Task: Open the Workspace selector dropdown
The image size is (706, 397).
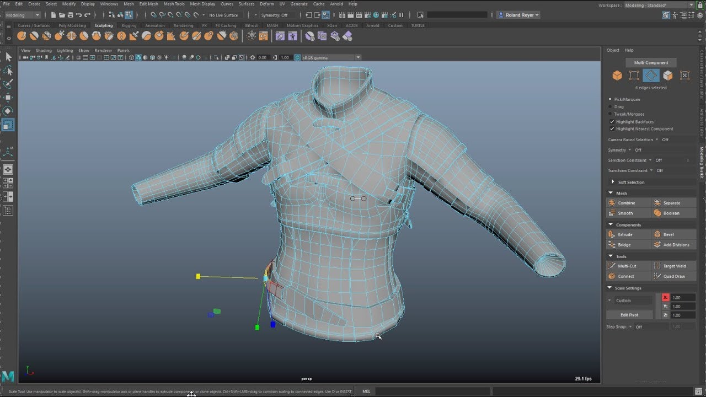Action: coord(659,5)
